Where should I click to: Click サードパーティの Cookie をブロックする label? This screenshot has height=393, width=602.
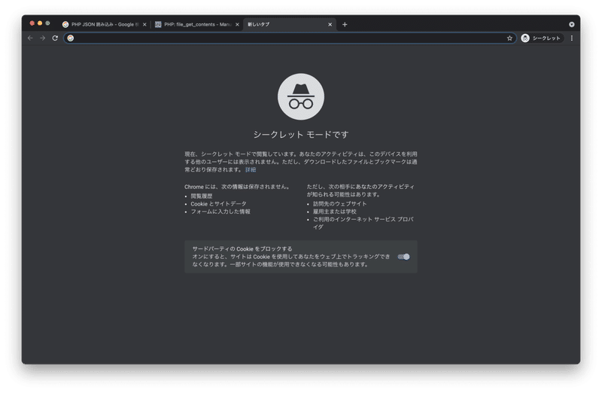pos(242,249)
